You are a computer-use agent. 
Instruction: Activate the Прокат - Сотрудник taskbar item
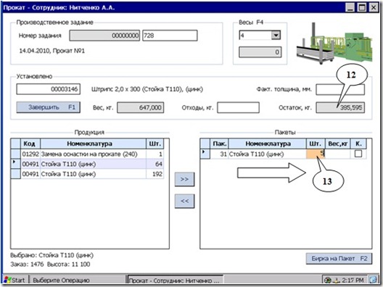(x=176, y=280)
